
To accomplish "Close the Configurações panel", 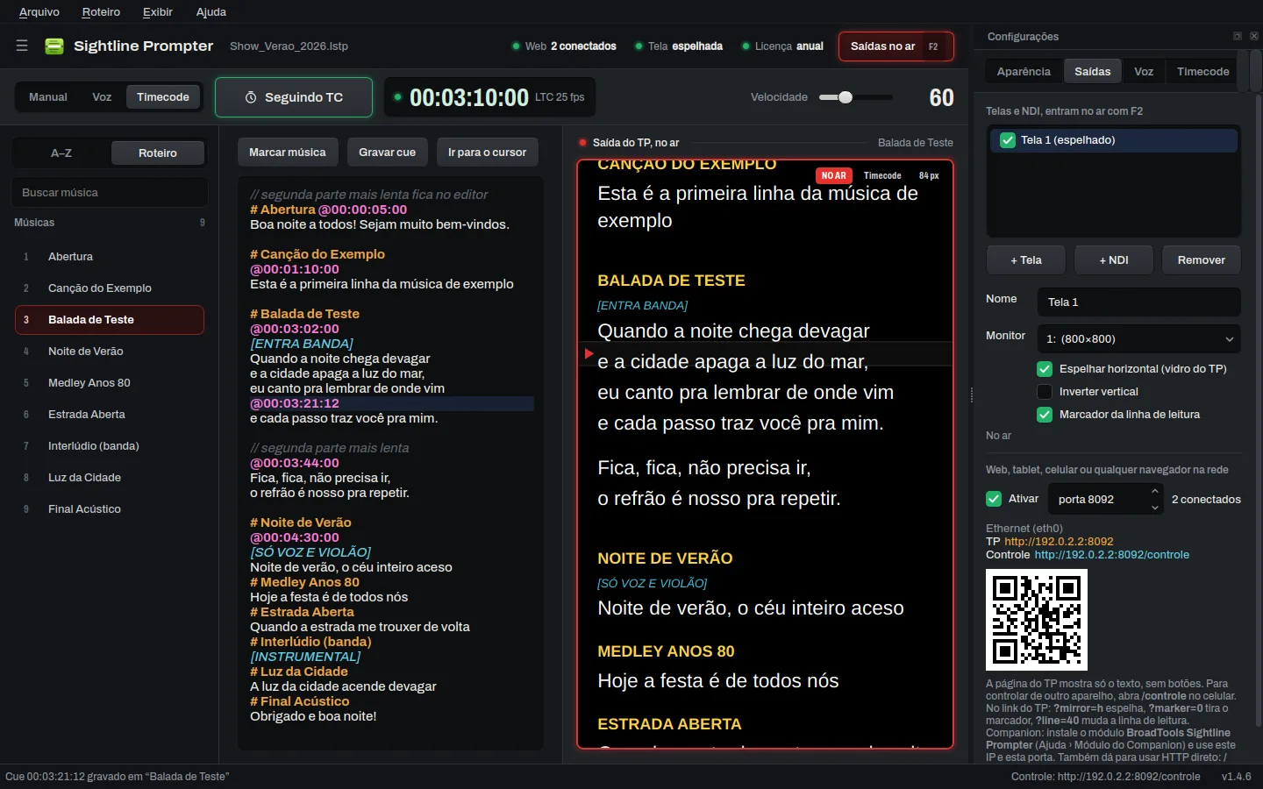I will point(1254,36).
